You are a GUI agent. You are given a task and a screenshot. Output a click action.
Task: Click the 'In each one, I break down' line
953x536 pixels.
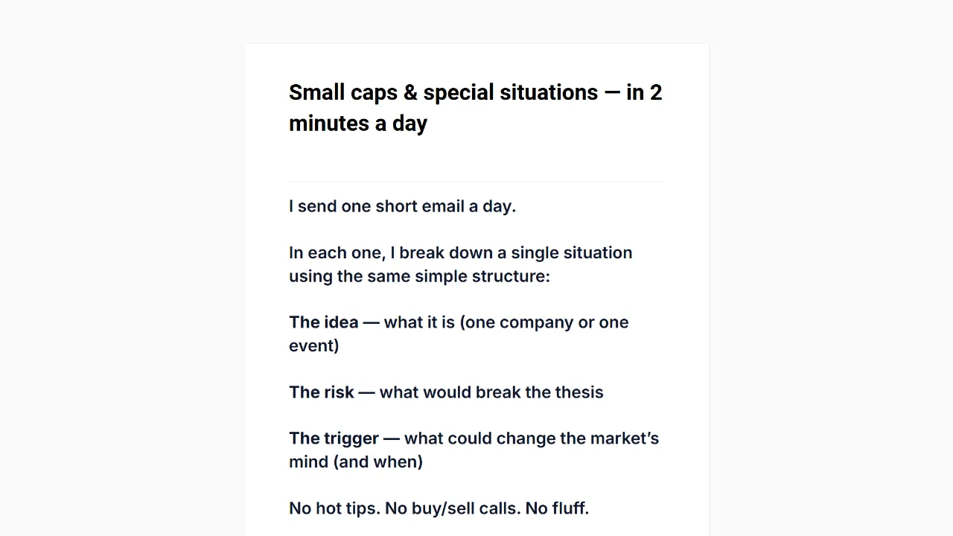pyautogui.click(x=387, y=252)
